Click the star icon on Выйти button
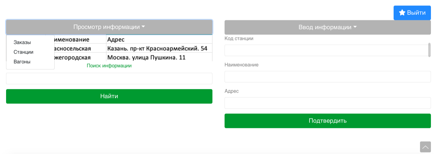437x154 pixels. [x=402, y=12]
